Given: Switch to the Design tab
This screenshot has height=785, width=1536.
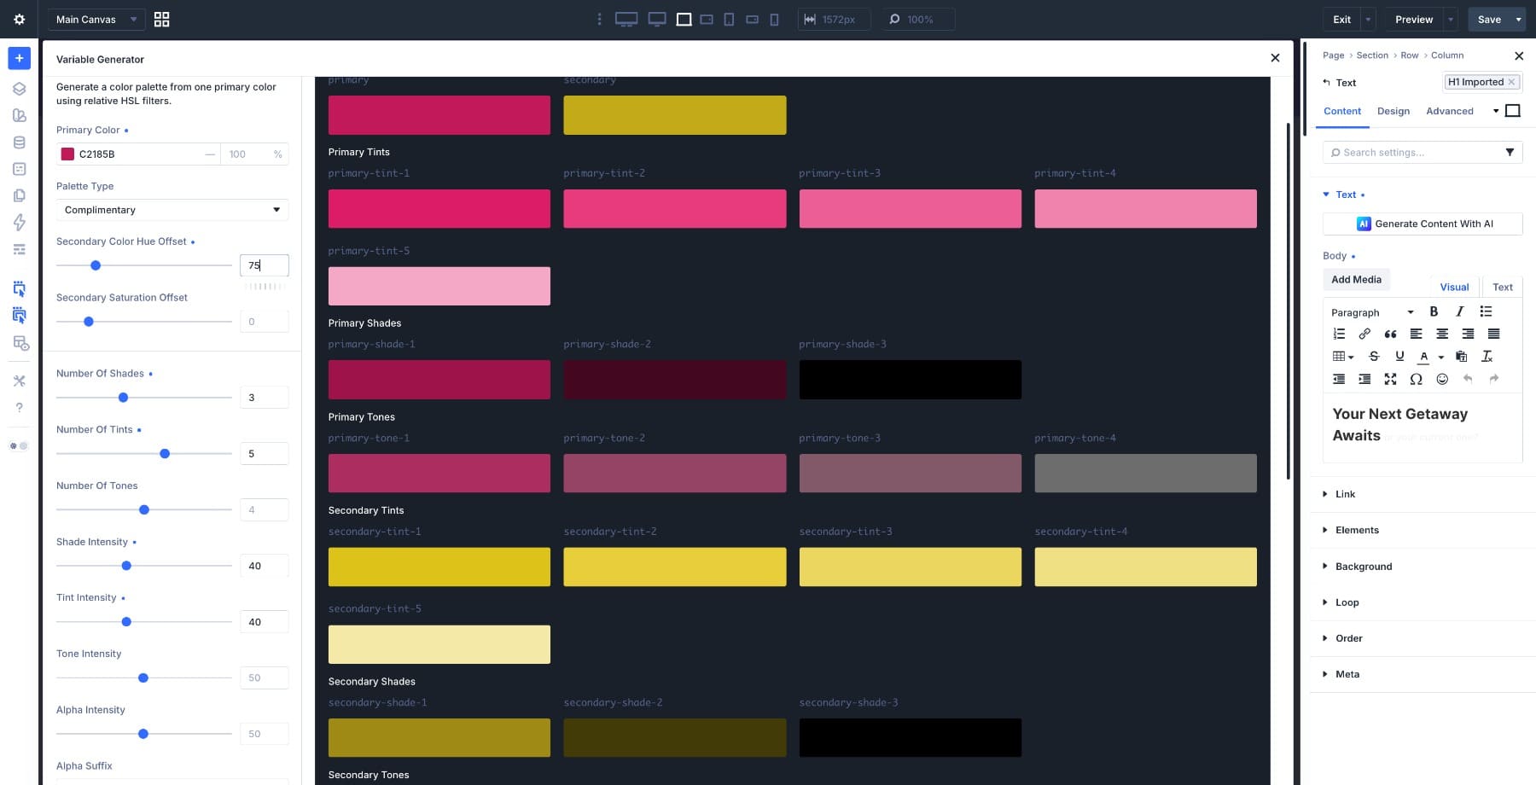Looking at the screenshot, I should [x=1393, y=111].
